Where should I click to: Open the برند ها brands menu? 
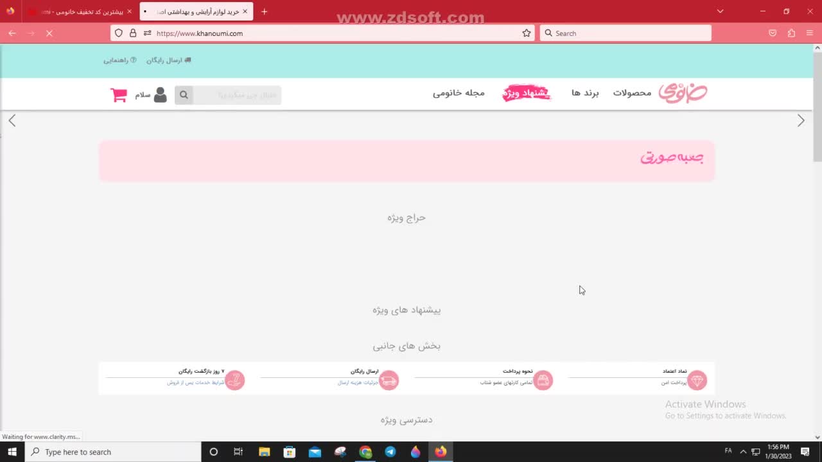(x=585, y=93)
